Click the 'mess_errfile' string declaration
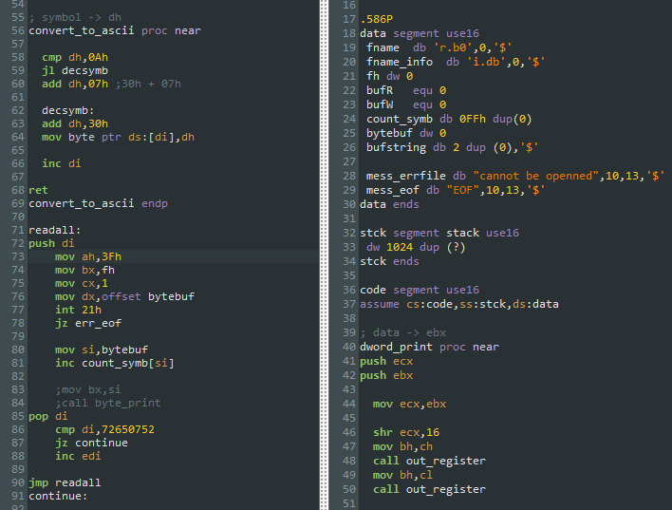The image size is (672, 510). tap(515, 176)
